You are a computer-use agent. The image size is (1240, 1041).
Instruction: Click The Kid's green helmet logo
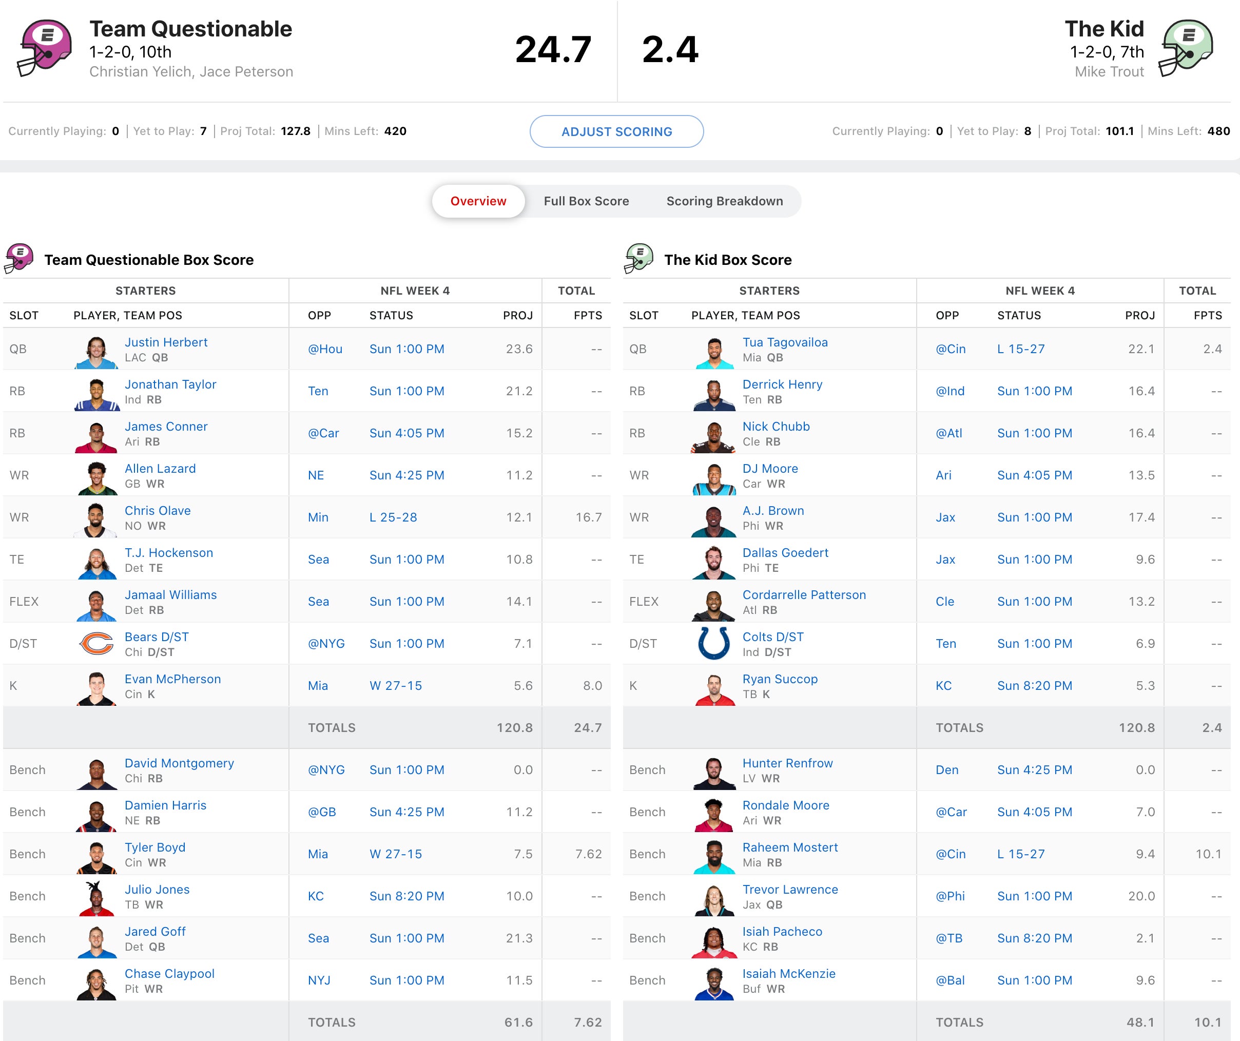(1186, 48)
